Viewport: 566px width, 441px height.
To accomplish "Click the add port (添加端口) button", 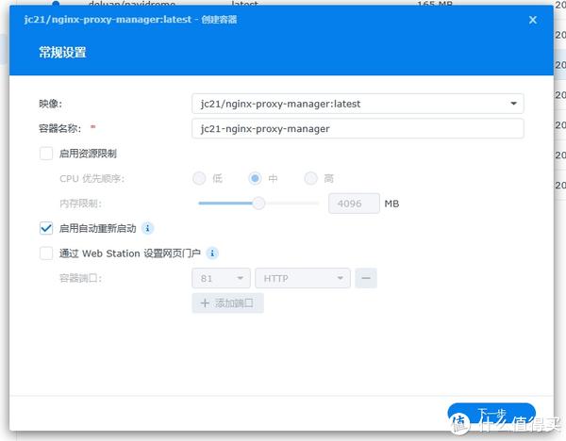I will [x=227, y=303].
